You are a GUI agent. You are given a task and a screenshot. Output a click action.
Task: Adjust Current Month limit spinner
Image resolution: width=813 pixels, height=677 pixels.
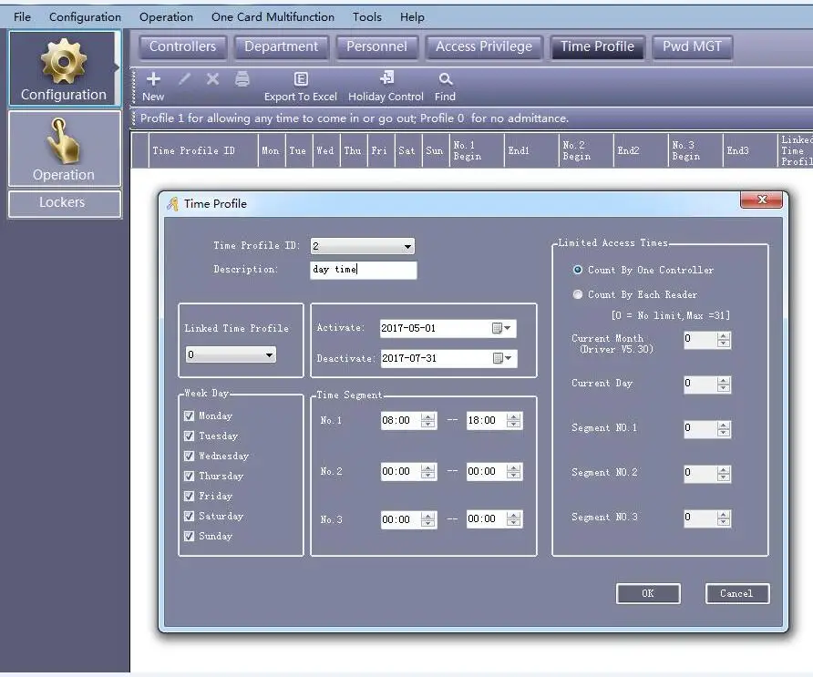pos(724,340)
